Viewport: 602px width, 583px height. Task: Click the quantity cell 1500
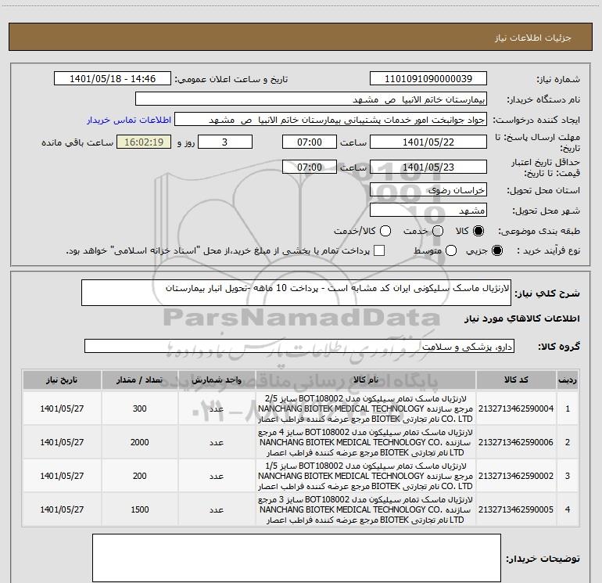[139, 509]
